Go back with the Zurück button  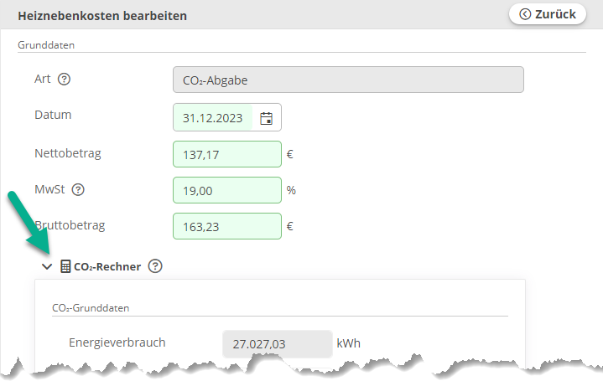pyautogui.click(x=548, y=14)
